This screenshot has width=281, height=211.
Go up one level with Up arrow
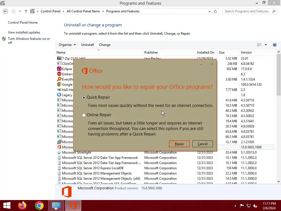pyautogui.click(x=26, y=11)
